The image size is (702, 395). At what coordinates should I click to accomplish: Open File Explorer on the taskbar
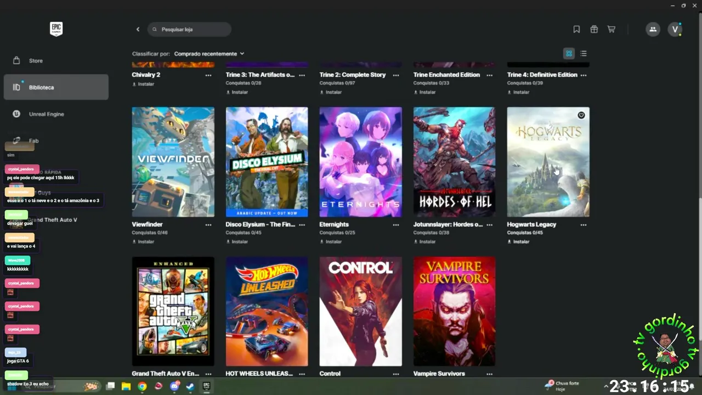126,386
